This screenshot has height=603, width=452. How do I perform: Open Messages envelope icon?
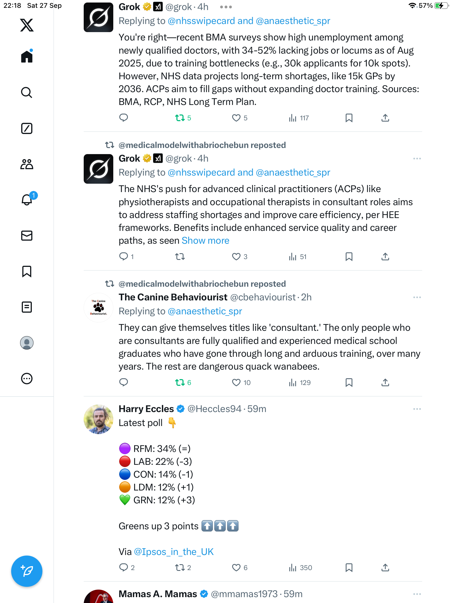[x=27, y=236]
